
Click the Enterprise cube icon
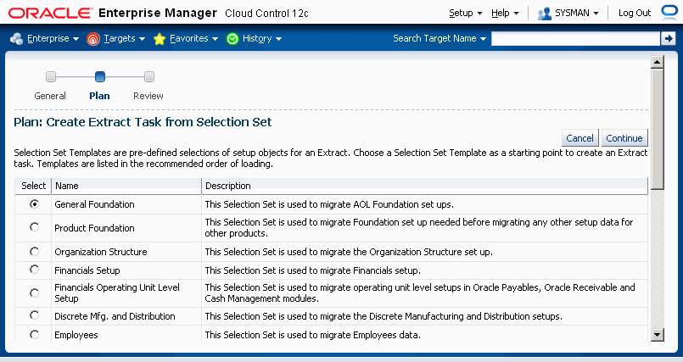tap(17, 39)
